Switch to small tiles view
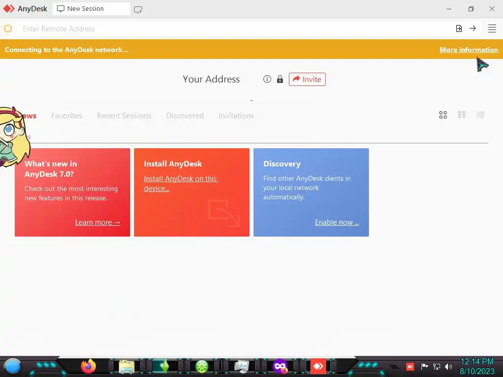The height and width of the screenshot is (377, 503). pos(462,115)
